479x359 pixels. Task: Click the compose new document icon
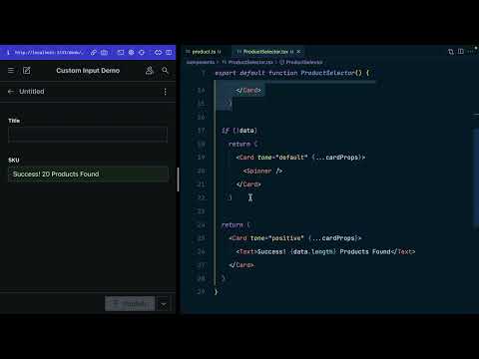click(x=27, y=71)
